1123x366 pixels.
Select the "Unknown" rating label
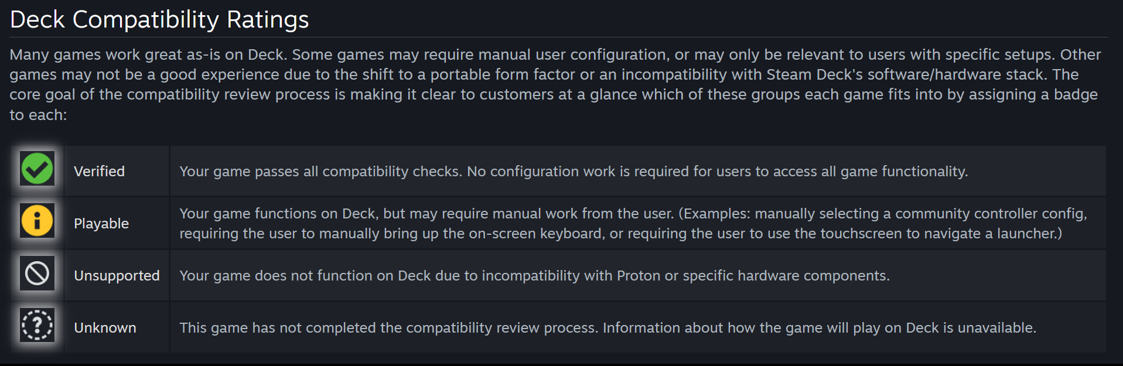tap(105, 327)
